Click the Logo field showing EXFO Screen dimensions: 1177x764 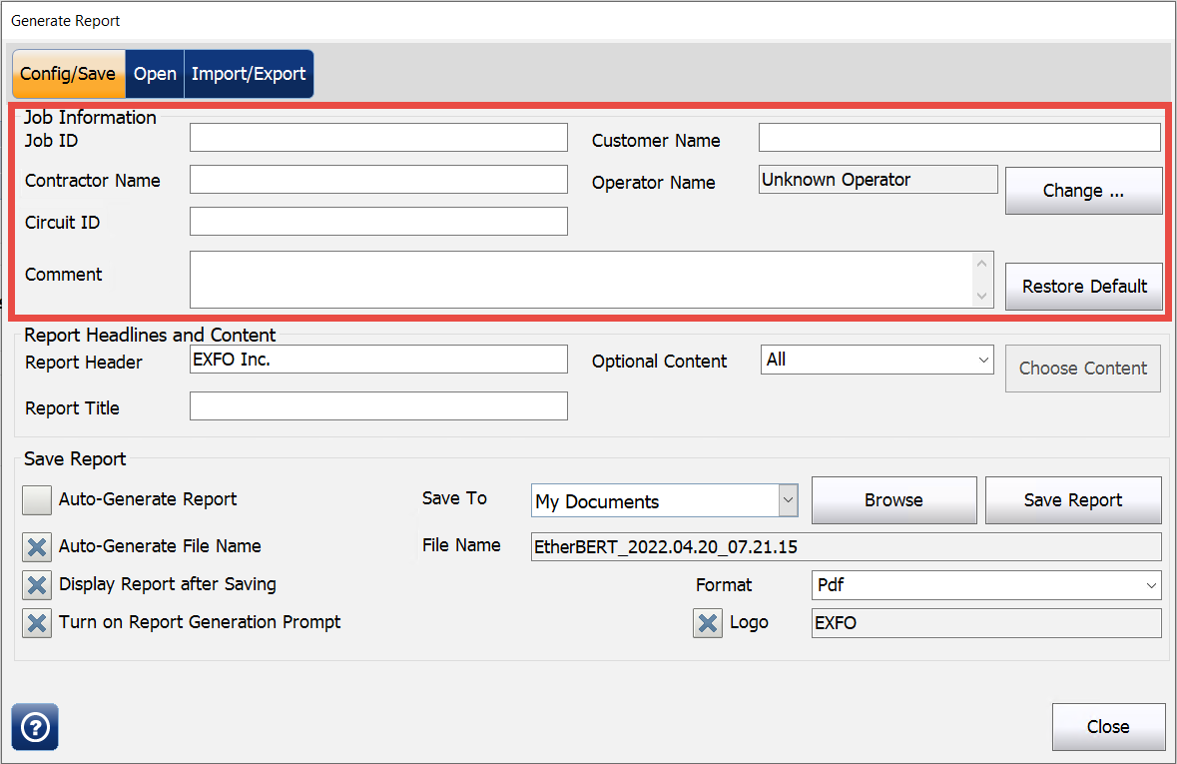coord(986,623)
